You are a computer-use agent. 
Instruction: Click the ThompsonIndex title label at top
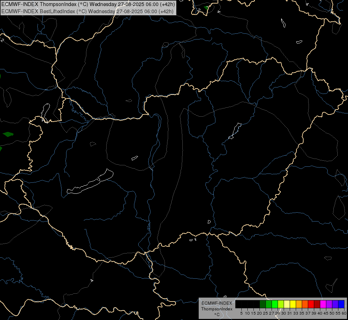point(88,4)
